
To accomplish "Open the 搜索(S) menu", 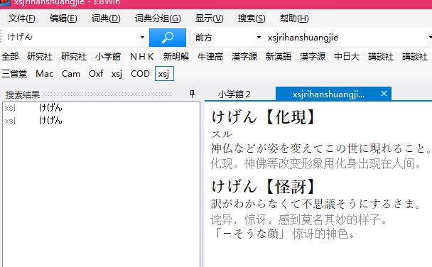I will pyautogui.click(x=252, y=18).
